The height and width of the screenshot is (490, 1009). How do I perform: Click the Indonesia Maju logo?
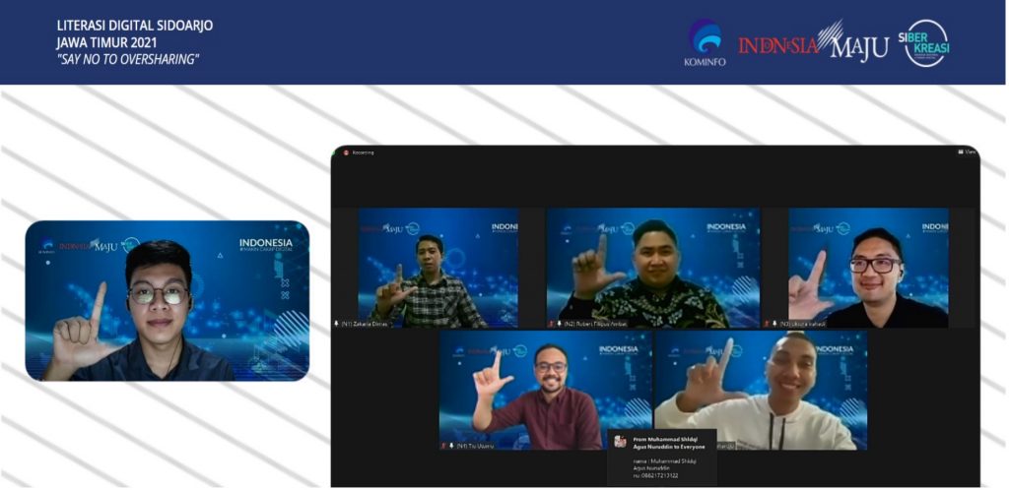pos(813,43)
